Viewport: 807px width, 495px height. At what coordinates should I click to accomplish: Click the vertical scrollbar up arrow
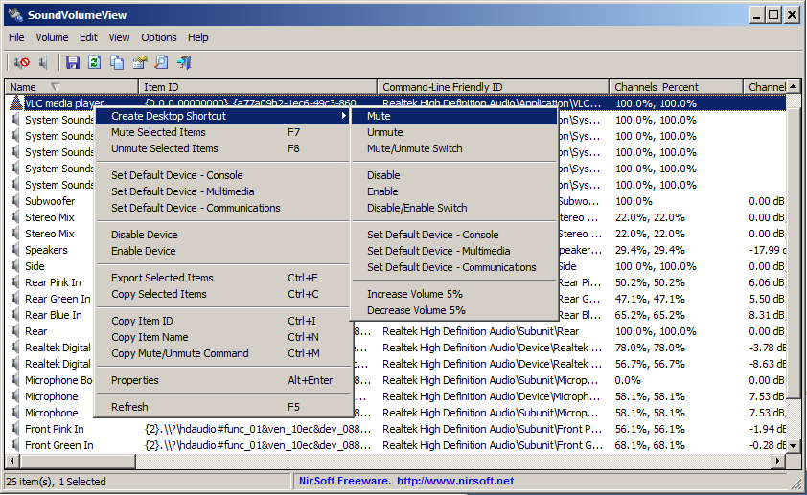tap(794, 87)
